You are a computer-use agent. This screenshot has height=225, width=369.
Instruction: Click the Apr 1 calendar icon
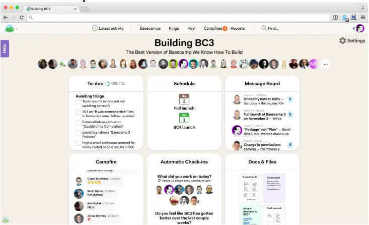(184, 118)
